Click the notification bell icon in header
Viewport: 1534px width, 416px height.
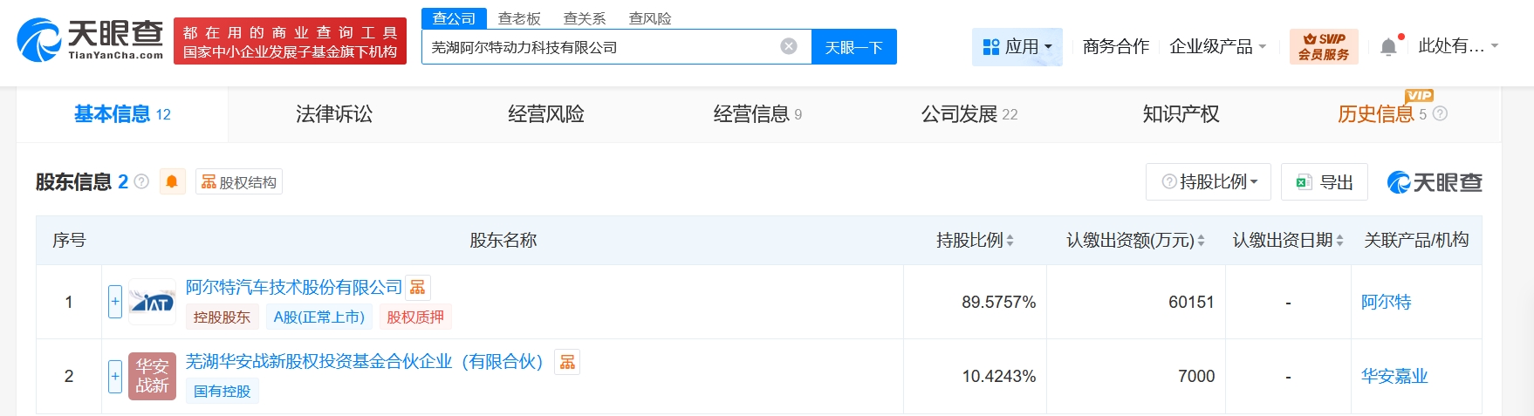point(1388,47)
